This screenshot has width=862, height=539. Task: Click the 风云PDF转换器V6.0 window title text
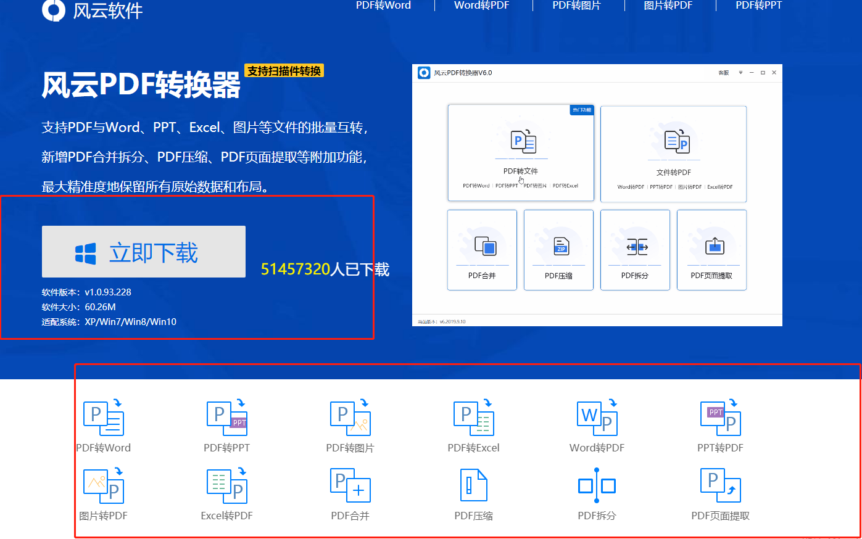tap(463, 73)
